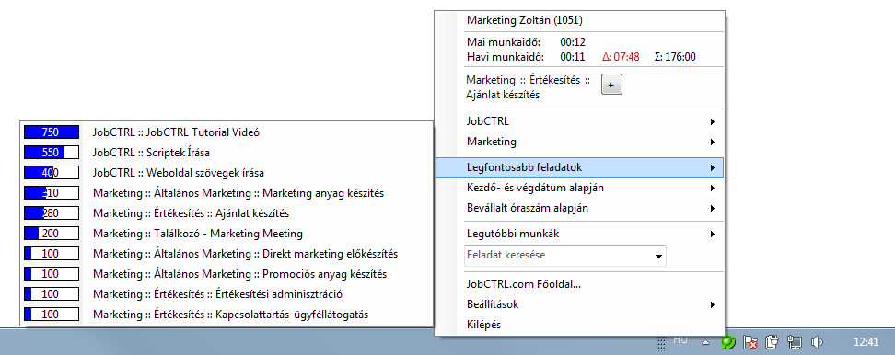The image size is (895, 355).
Task: Click the red Δ: 07:48 value
Action: pyautogui.click(x=621, y=57)
